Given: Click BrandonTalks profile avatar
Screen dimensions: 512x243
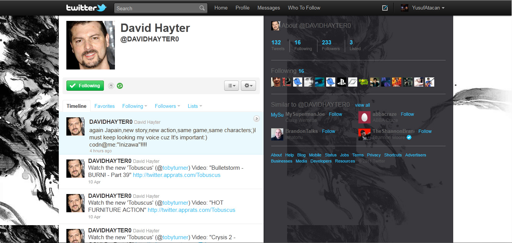Looking at the screenshot, I should (277, 134).
